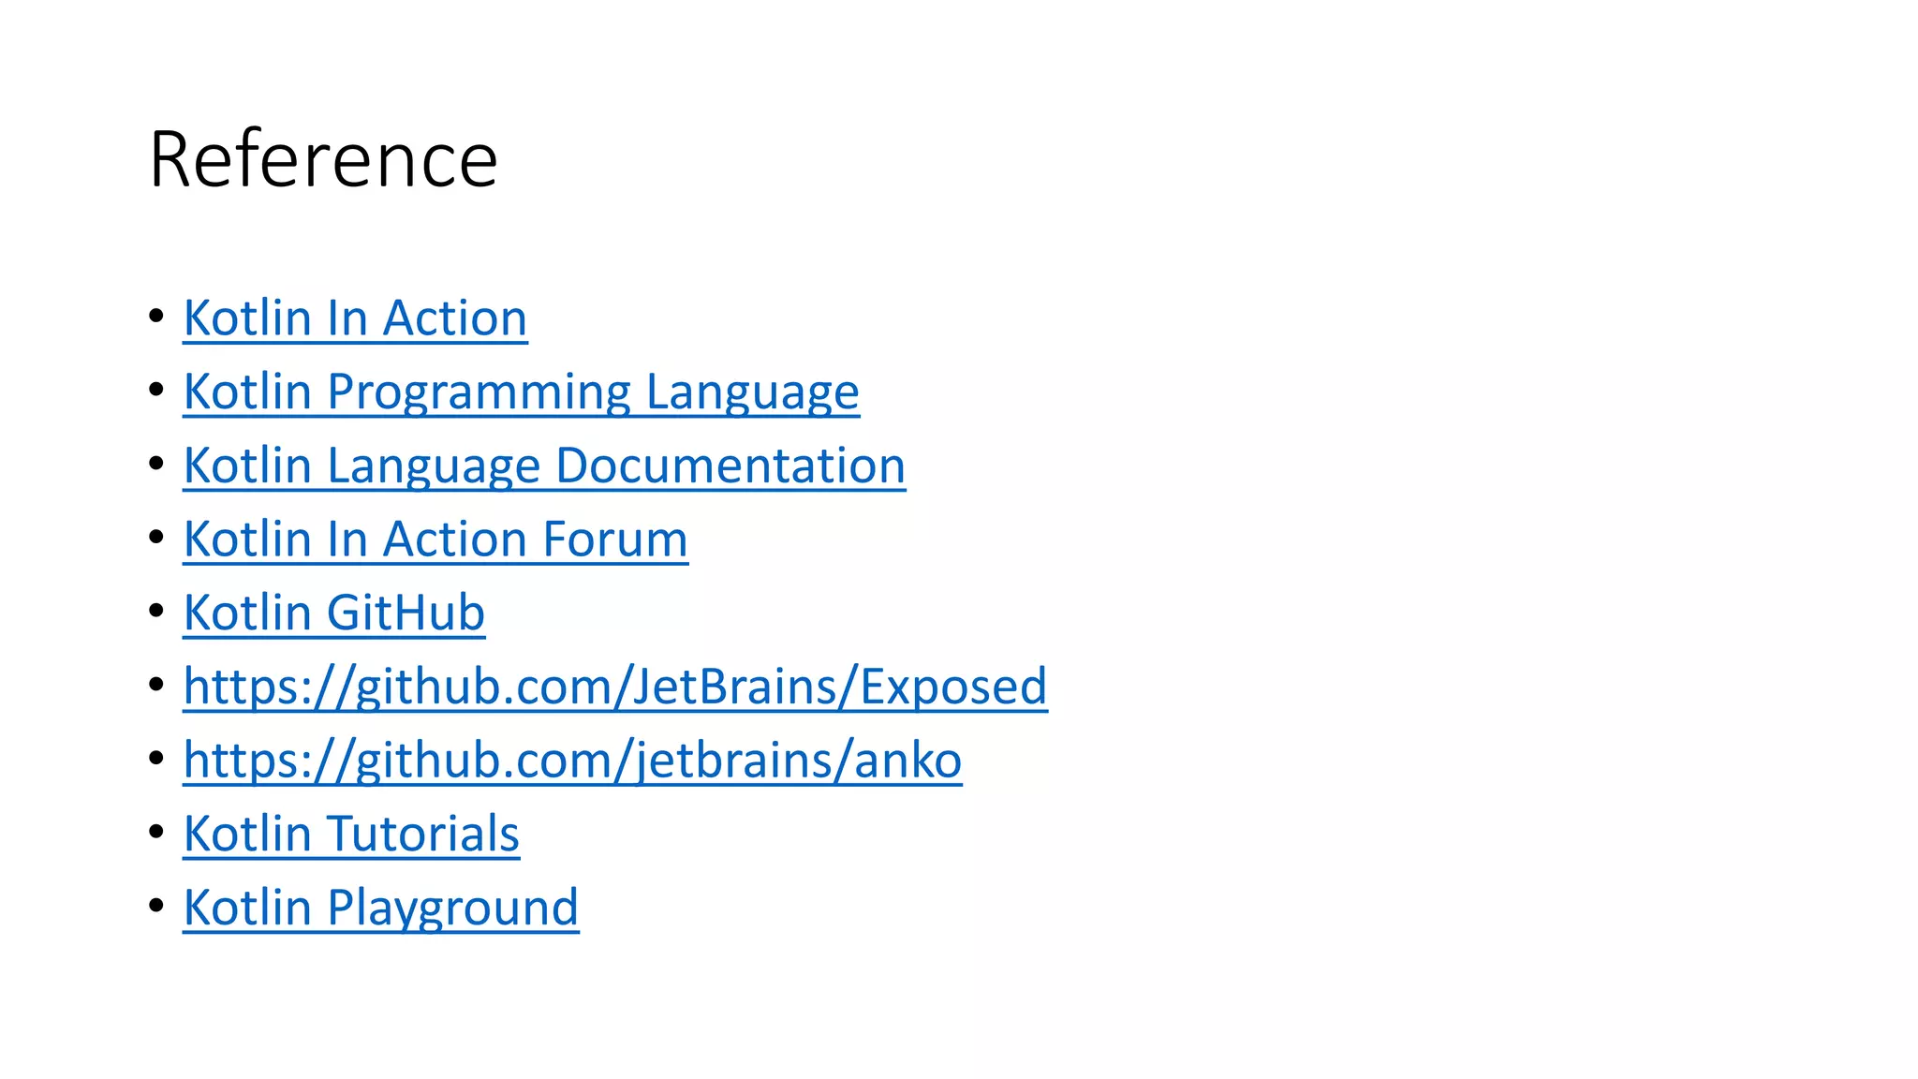Screen dimensions: 1918x1079
Task: Follow the github.com/jetbrains/anko URL
Action: tap(572, 761)
